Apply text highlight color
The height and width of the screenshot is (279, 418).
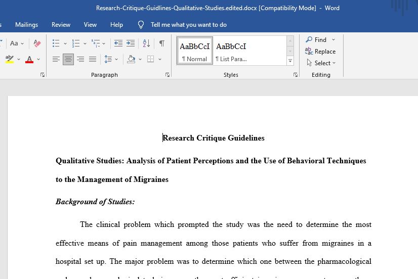click(x=9, y=59)
